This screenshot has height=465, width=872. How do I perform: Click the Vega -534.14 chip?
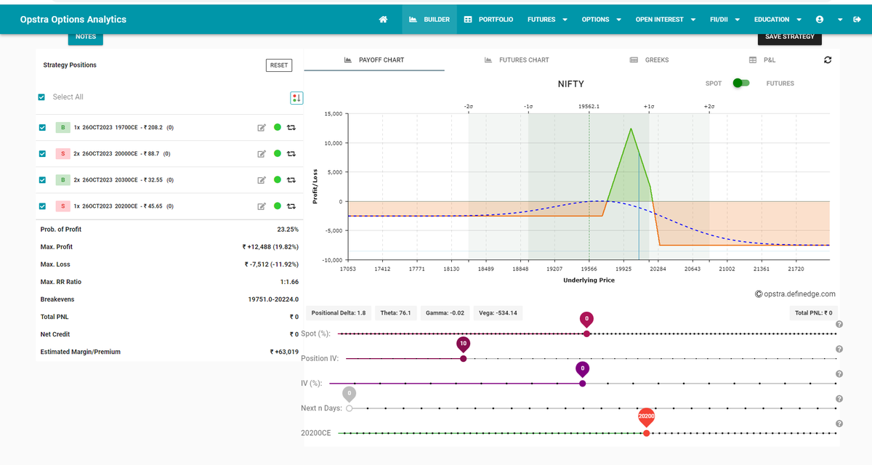tap(496, 313)
